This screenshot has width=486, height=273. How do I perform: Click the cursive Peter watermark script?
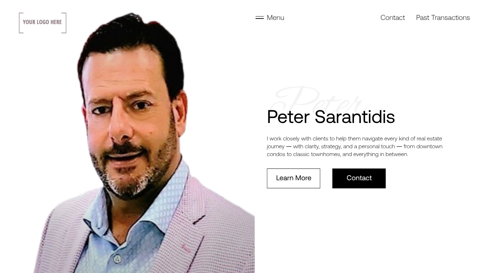(x=318, y=100)
